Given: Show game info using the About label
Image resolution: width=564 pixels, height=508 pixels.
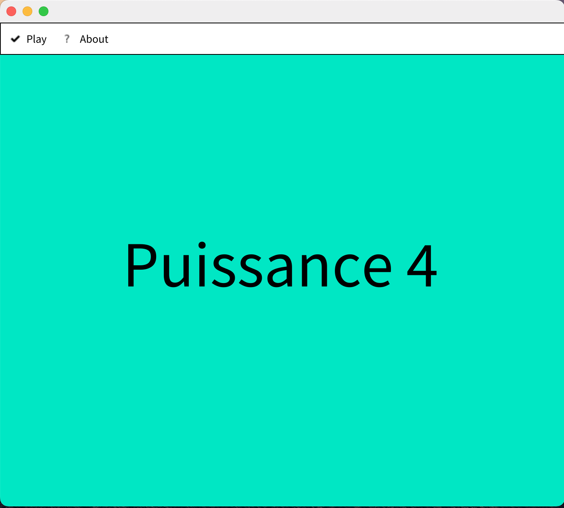Looking at the screenshot, I should click(94, 39).
